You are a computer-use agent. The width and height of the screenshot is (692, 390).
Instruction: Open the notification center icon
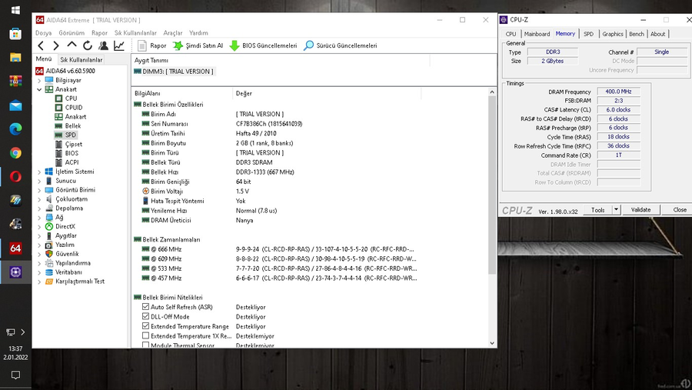[15, 375]
